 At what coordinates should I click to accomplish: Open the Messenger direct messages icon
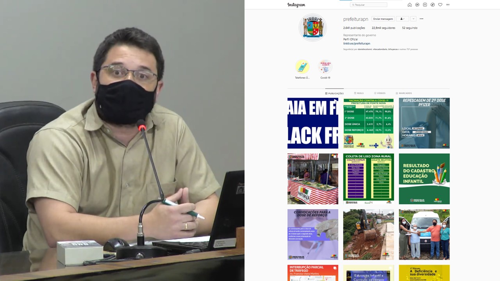tap(417, 5)
